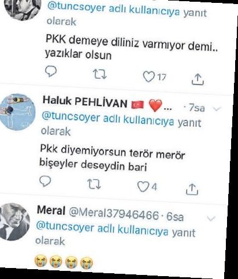Reply to Haluk PEHLİVAN's tweet
This screenshot has height=279, width=238.
[45, 181]
